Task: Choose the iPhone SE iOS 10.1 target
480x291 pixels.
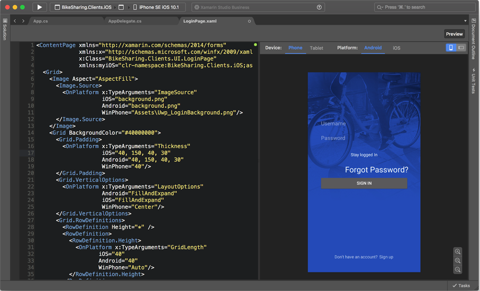Action: (x=156, y=7)
